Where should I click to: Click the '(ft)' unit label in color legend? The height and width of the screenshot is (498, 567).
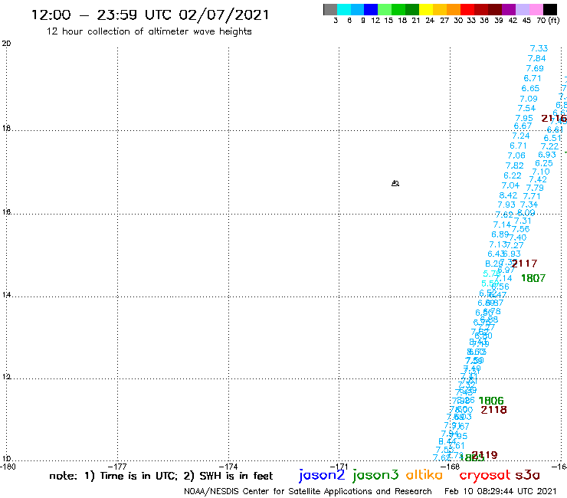click(x=554, y=20)
